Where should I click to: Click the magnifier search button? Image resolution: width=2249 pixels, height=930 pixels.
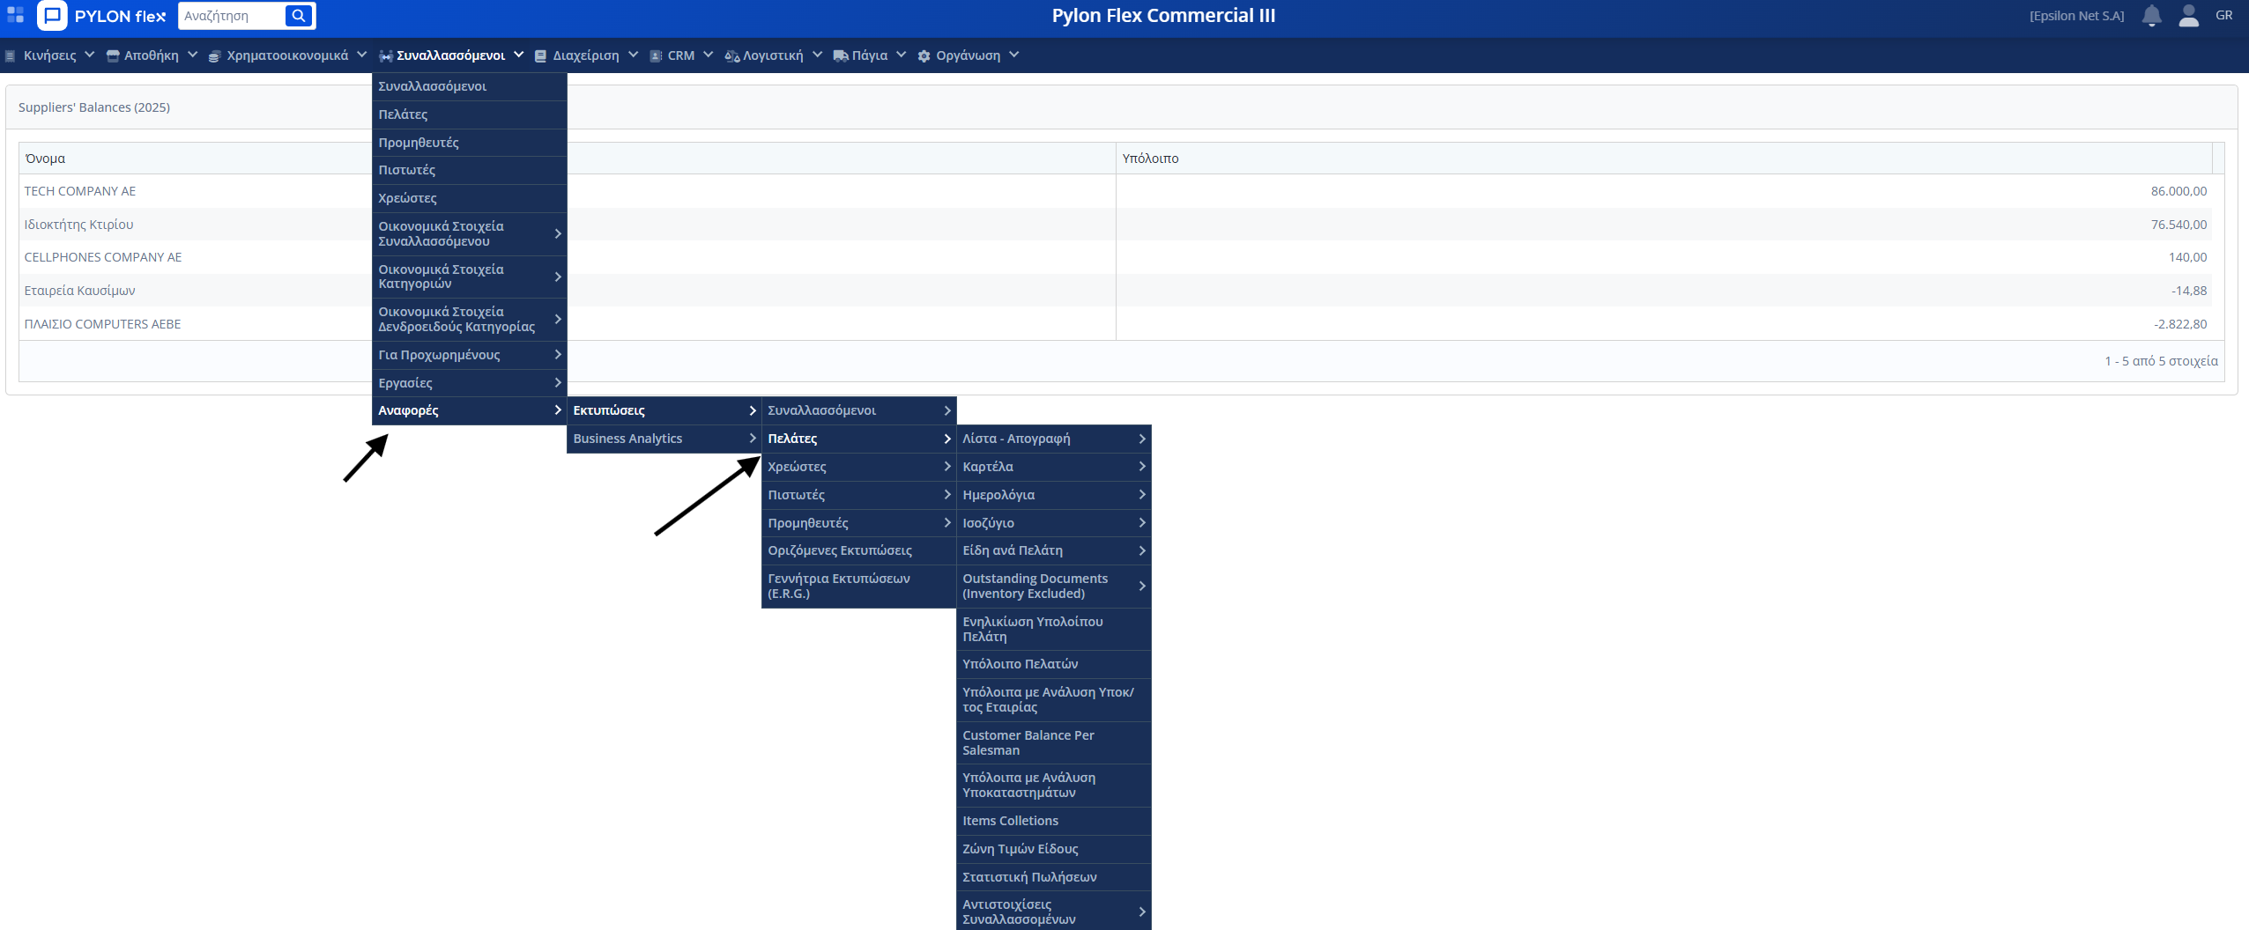pyautogui.click(x=299, y=16)
